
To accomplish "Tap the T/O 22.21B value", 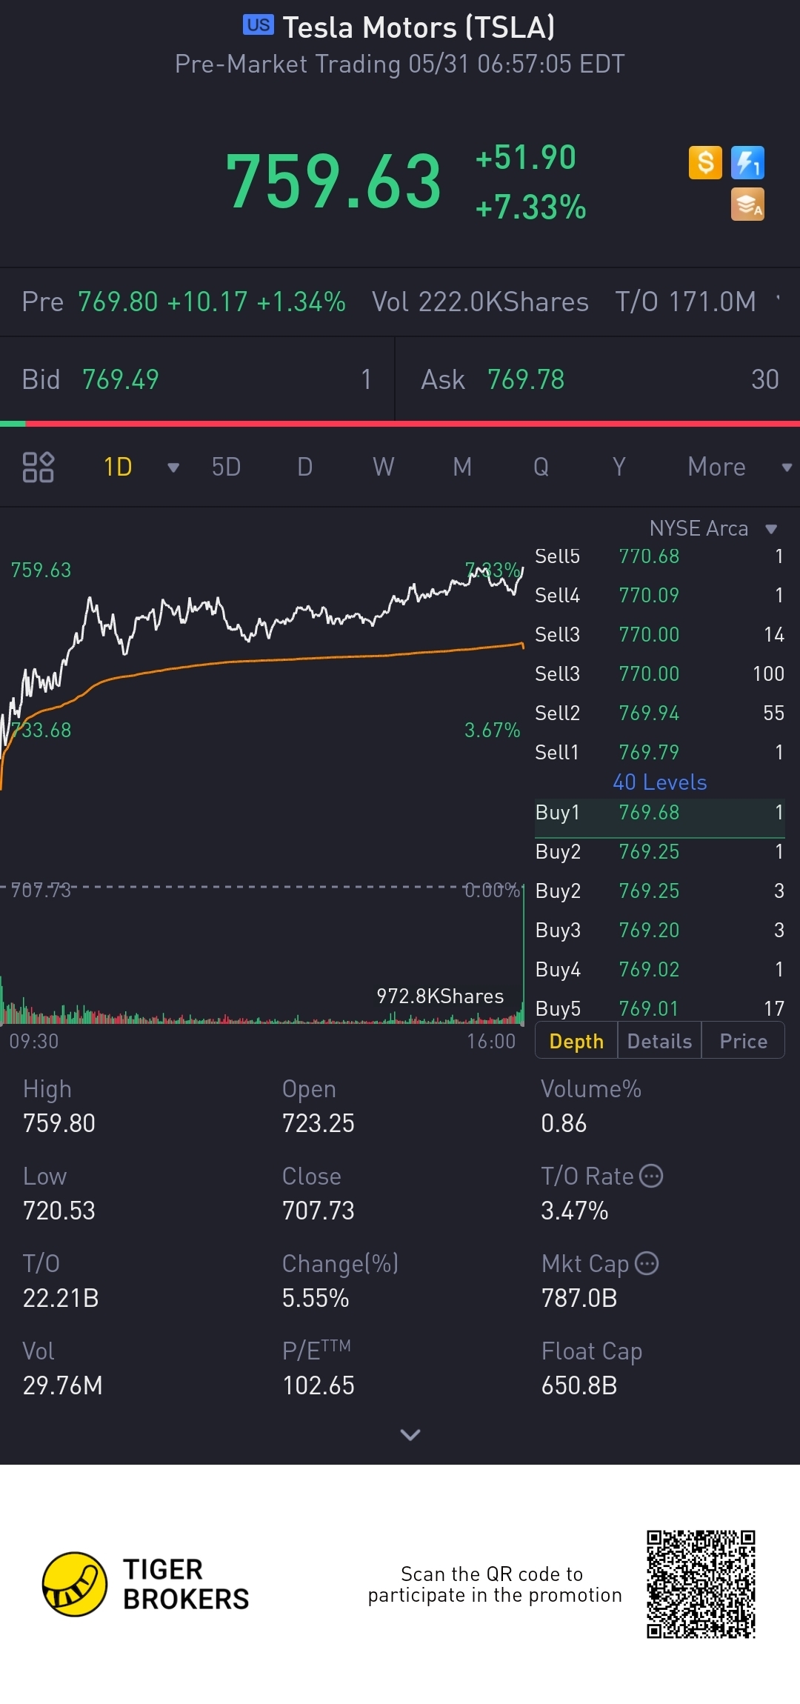I will [61, 1298].
